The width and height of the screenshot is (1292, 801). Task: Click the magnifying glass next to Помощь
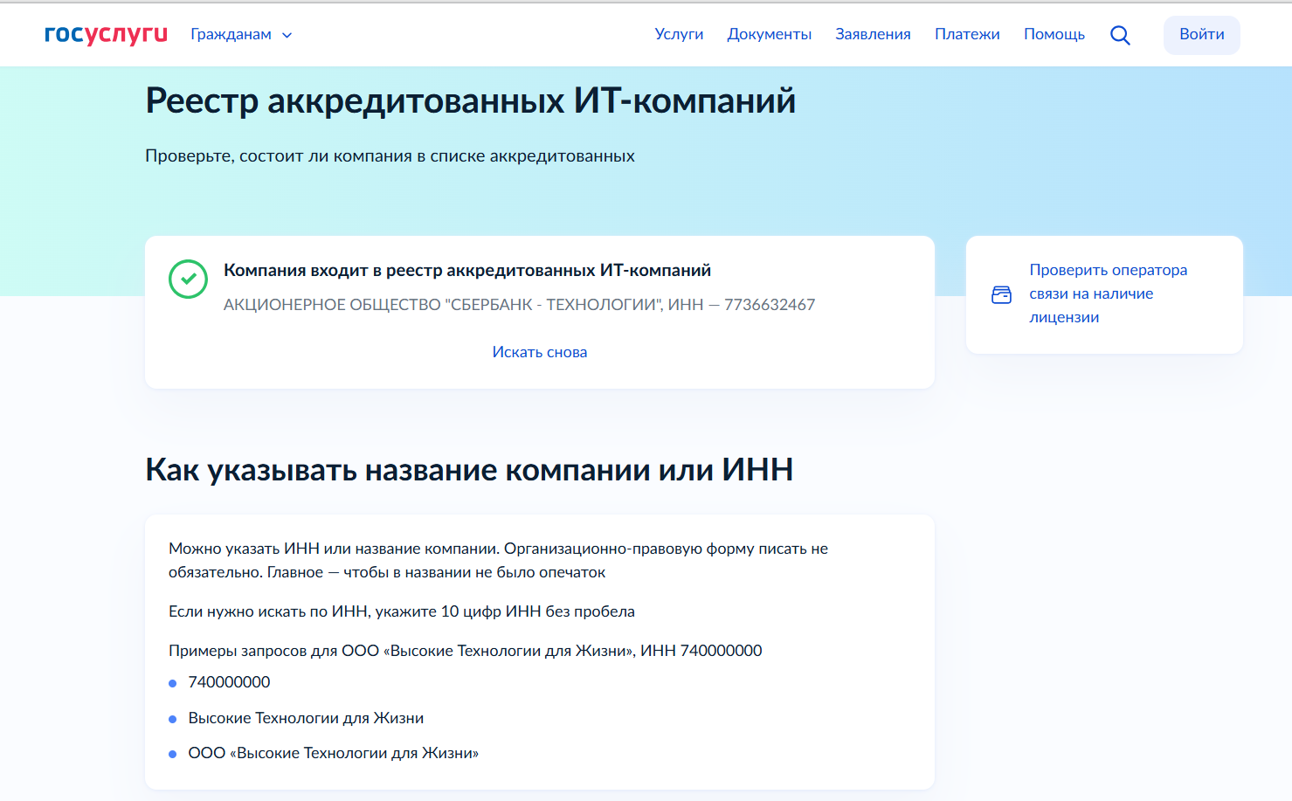1120,35
